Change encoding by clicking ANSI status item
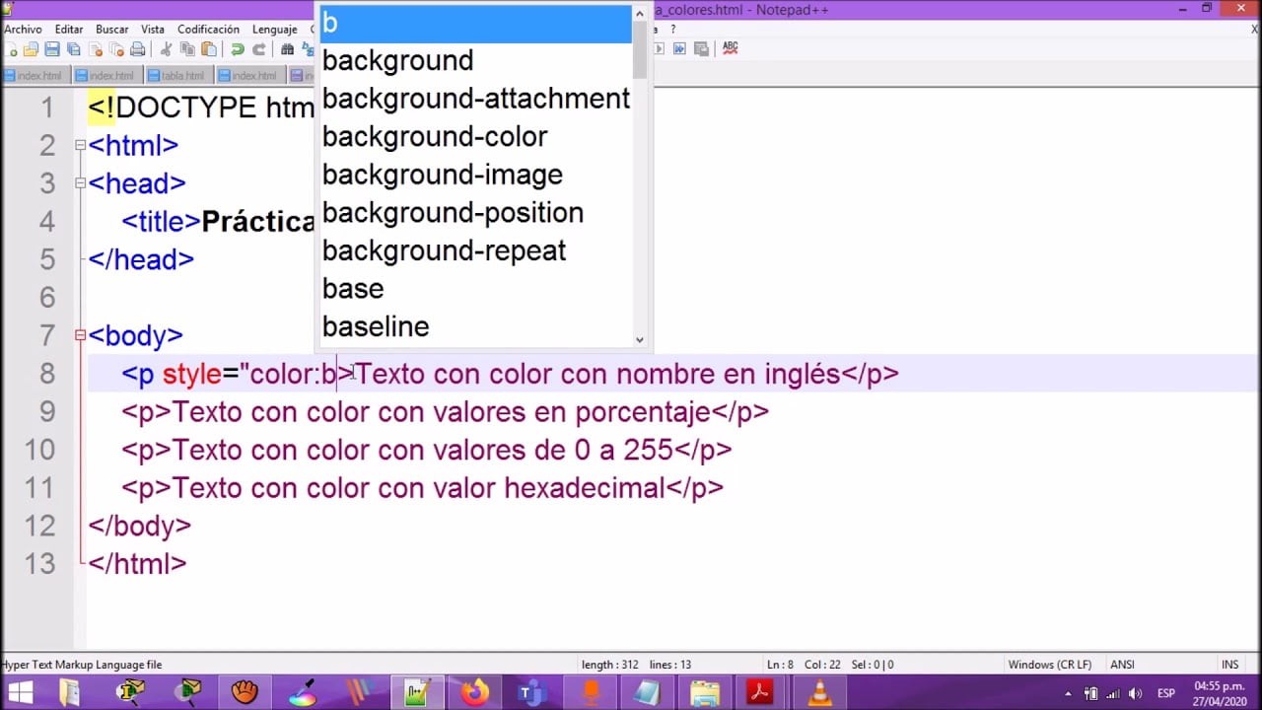1262x710 pixels. coord(1122,664)
